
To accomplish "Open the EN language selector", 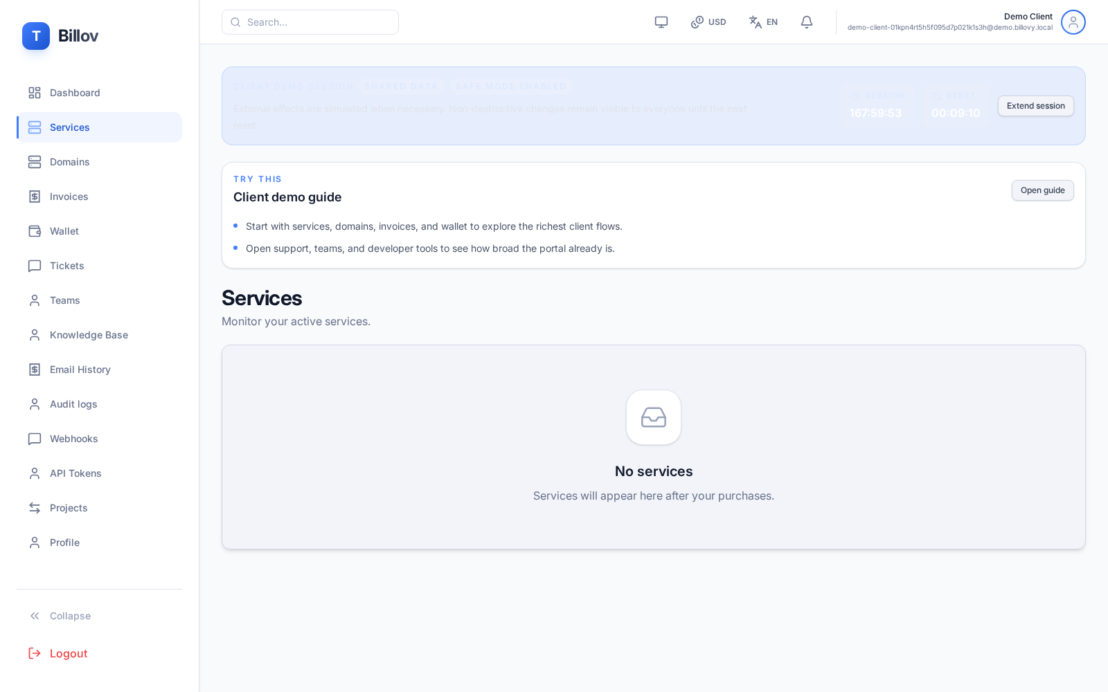I will [763, 21].
